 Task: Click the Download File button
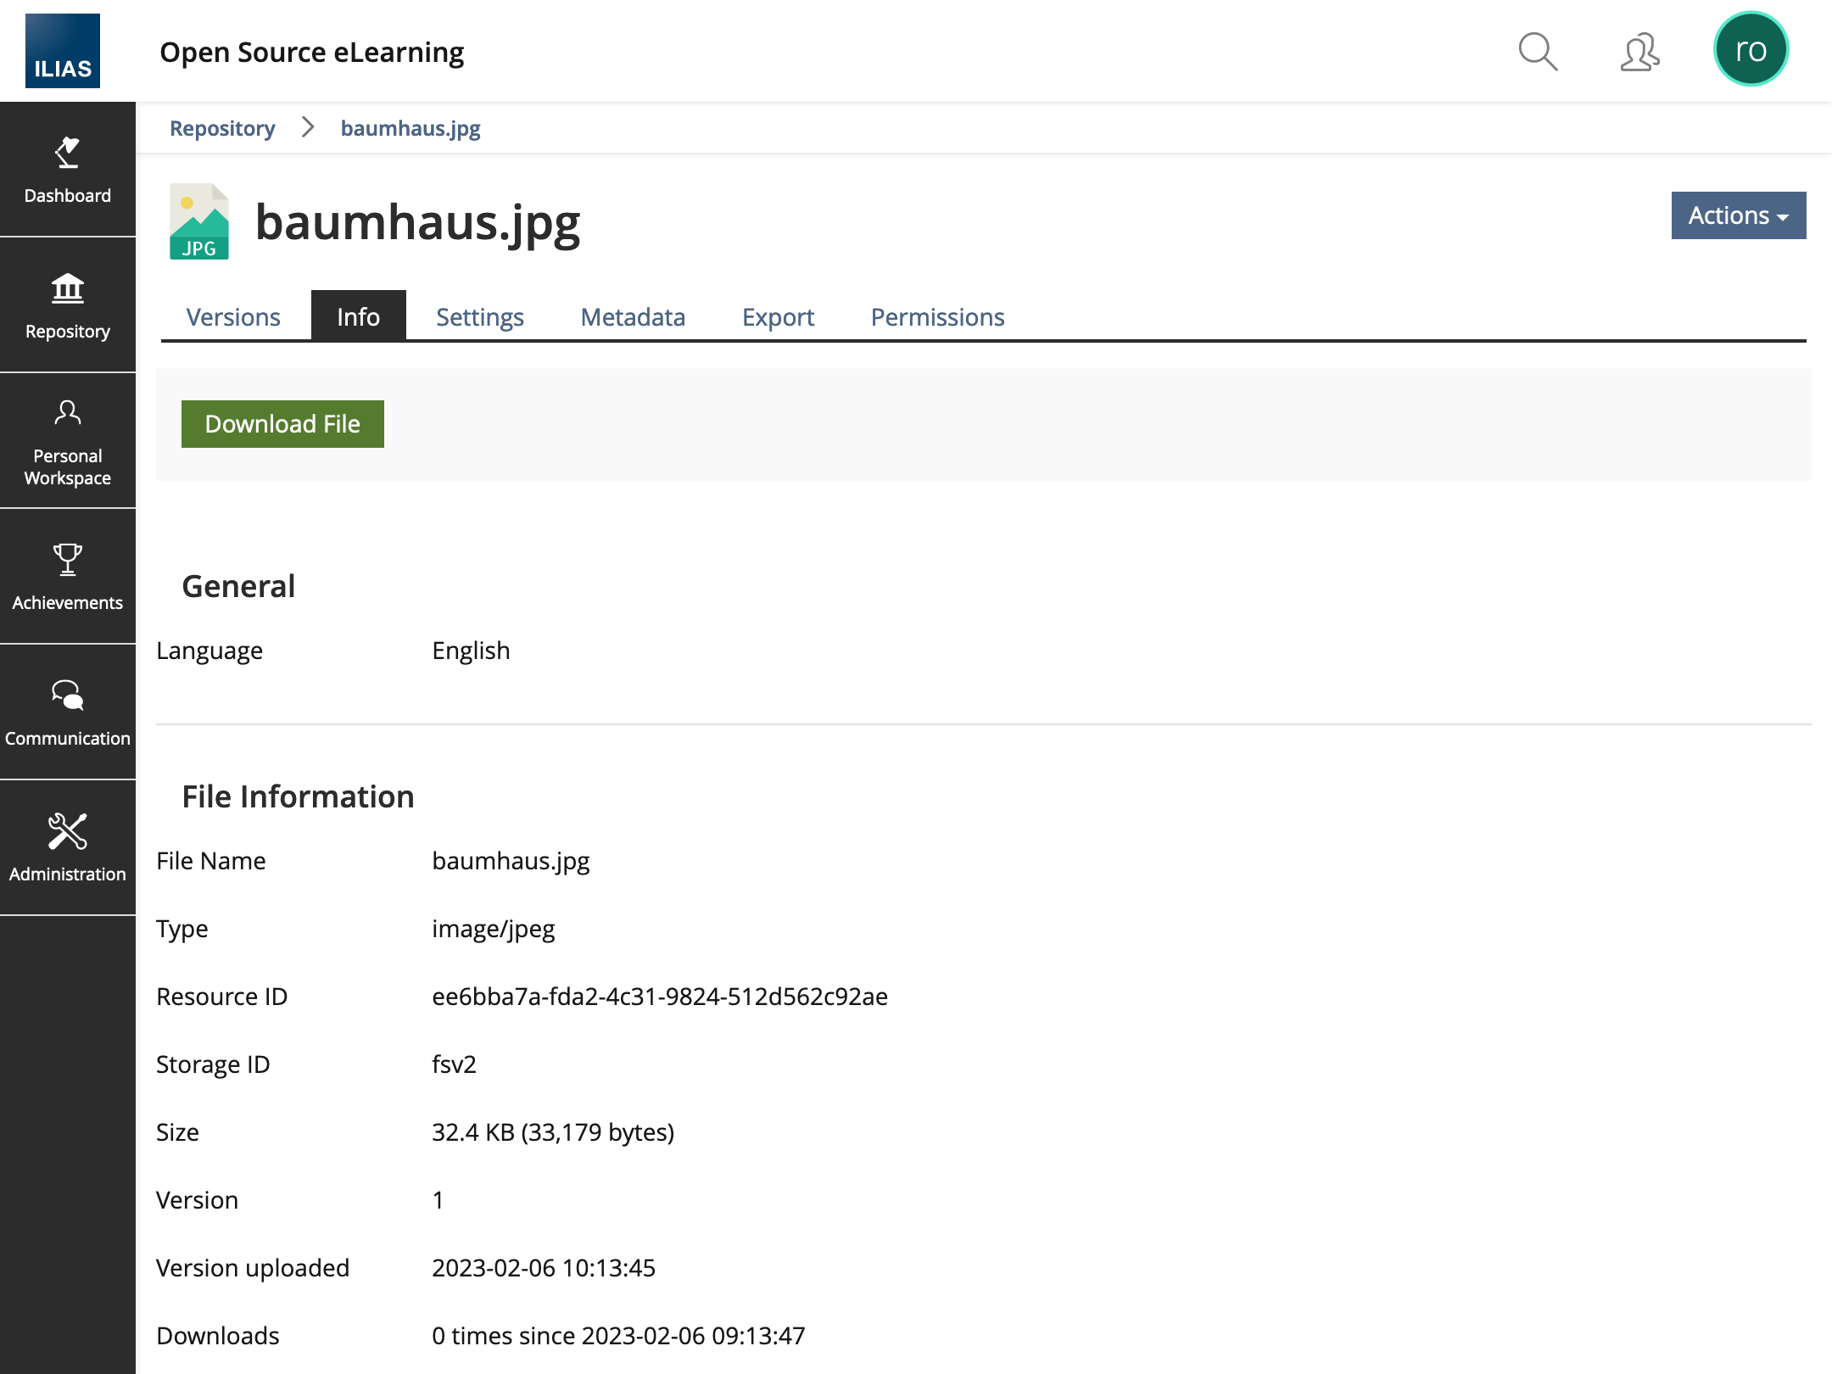tap(282, 424)
